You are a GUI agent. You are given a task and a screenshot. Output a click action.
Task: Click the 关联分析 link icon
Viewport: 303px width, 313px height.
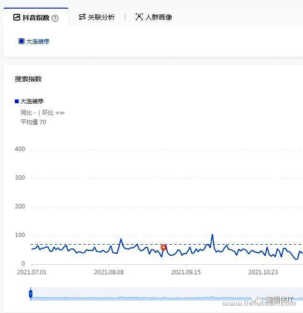point(82,17)
